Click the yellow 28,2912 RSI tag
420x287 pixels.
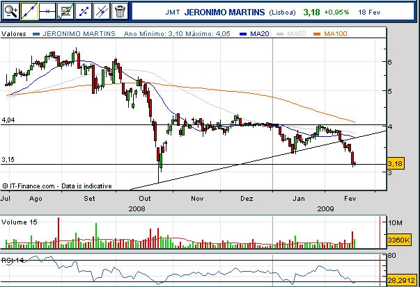click(403, 281)
